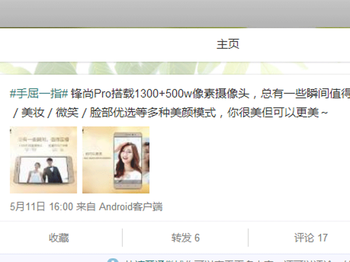Screen dimensions: 350x262
Task: Click the text line mentioning 美颜模式
Action: (x=170, y=112)
